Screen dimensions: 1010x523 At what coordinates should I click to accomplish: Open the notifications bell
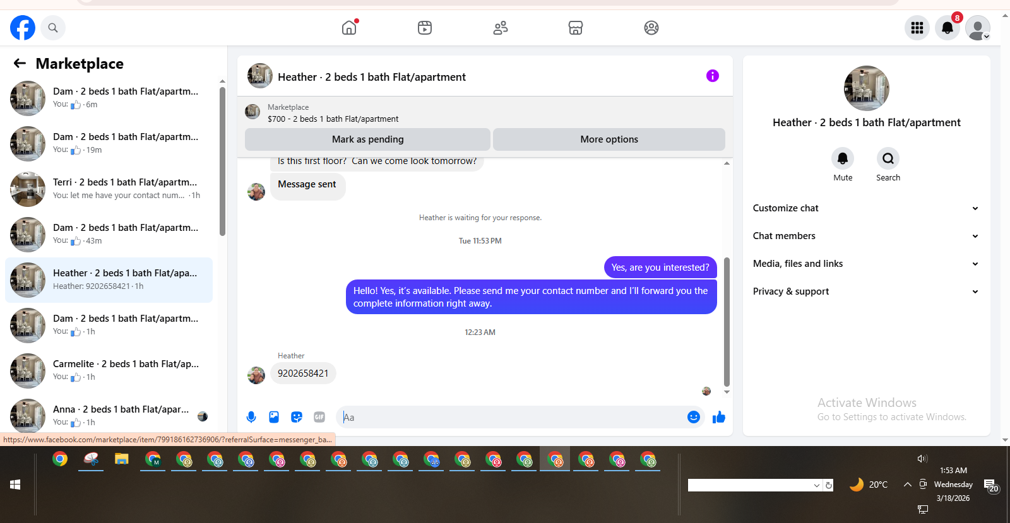pyautogui.click(x=948, y=28)
